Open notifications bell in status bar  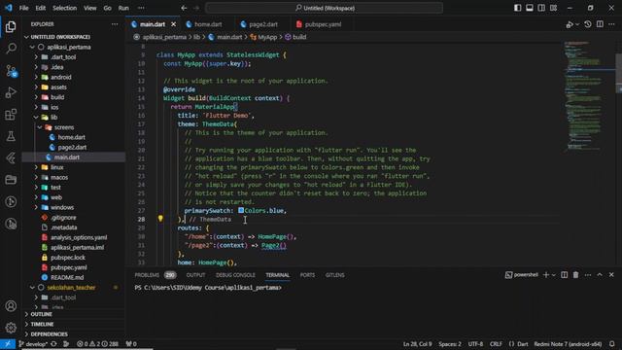click(611, 343)
